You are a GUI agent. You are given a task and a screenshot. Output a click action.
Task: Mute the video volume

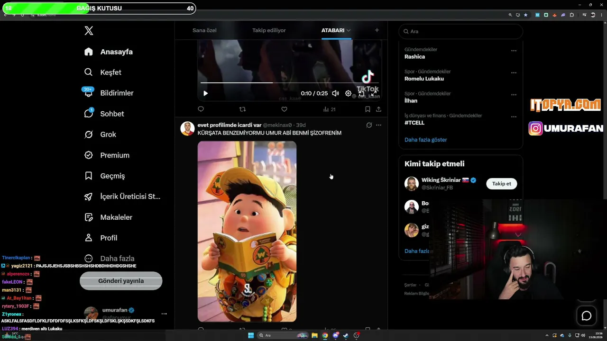tap(336, 93)
